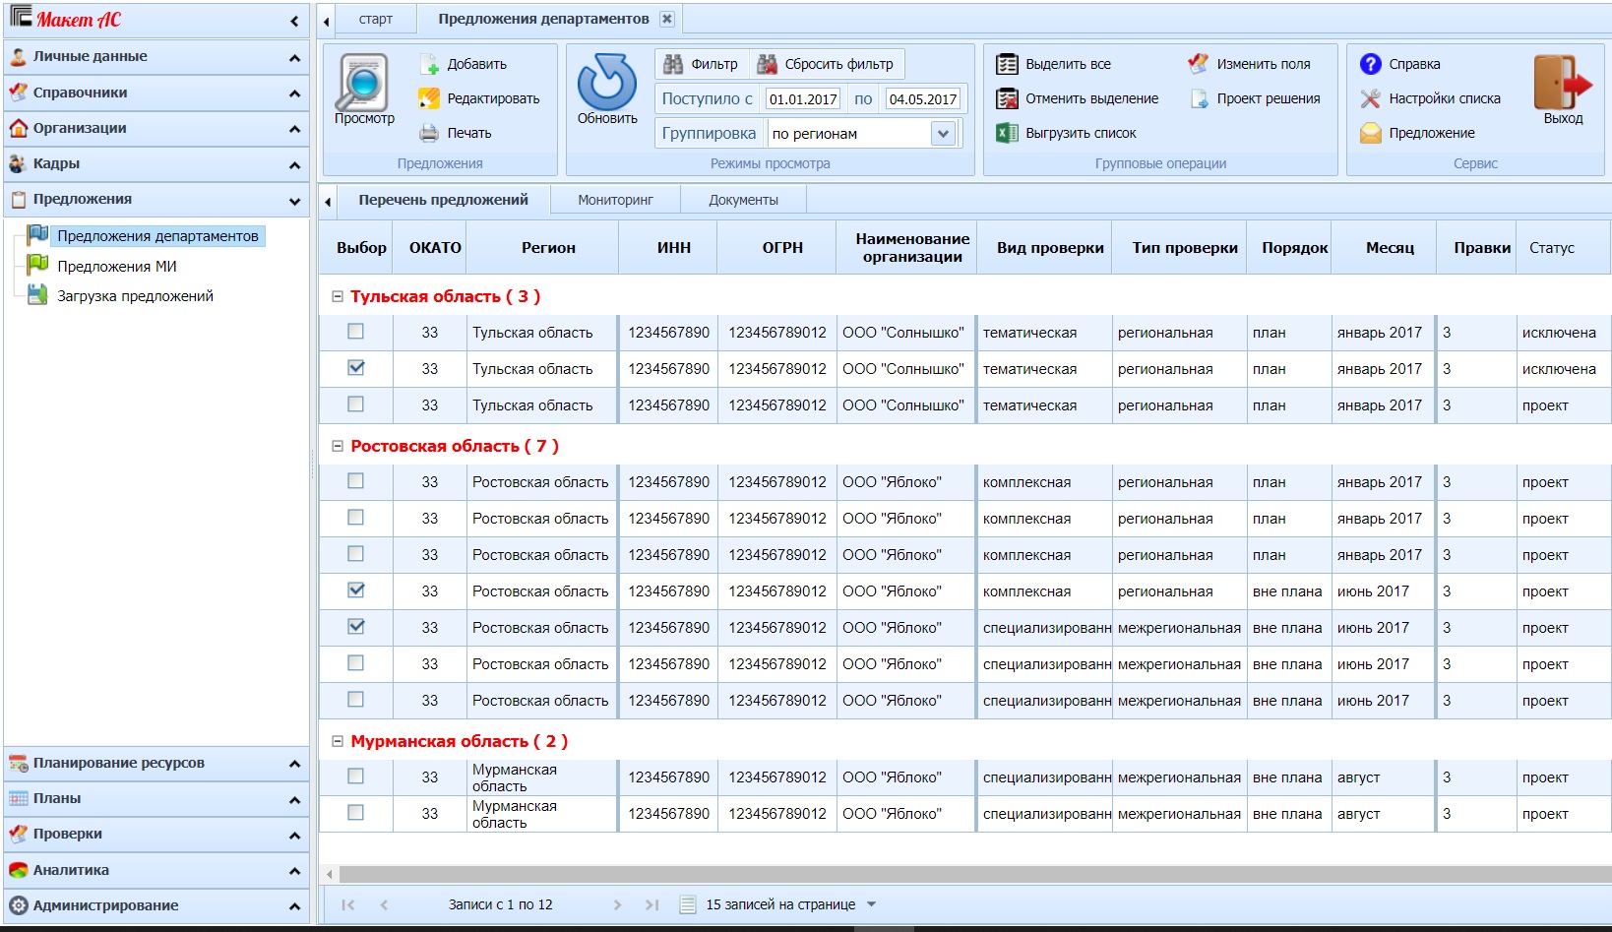Image resolution: width=1612 pixels, height=932 pixels.
Task: Uncheck Ростовская комплексная вне плана row checkbox
Action: 355,590
